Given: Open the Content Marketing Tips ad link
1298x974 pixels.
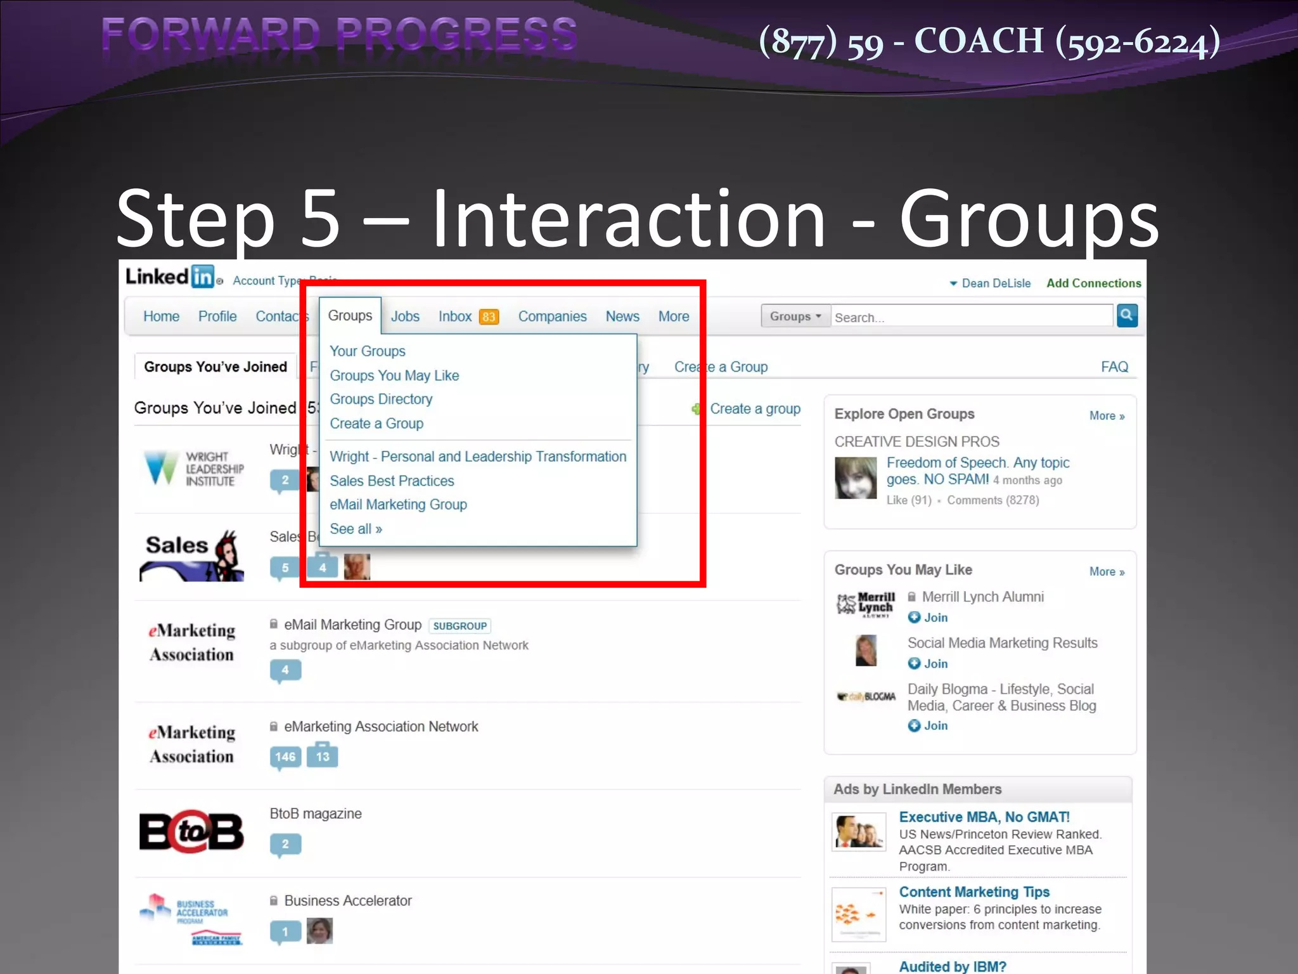Looking at the screenshot, I should coord(974,892).
